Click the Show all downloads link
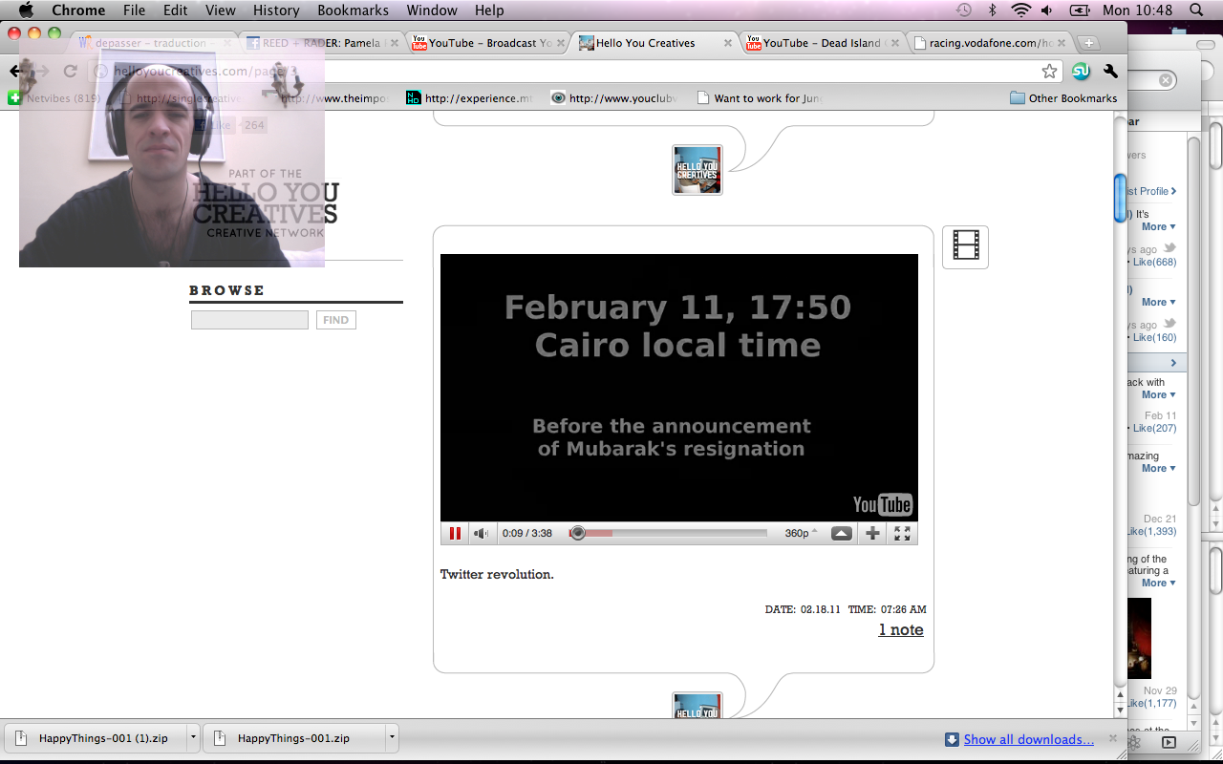 (1028, 739)
